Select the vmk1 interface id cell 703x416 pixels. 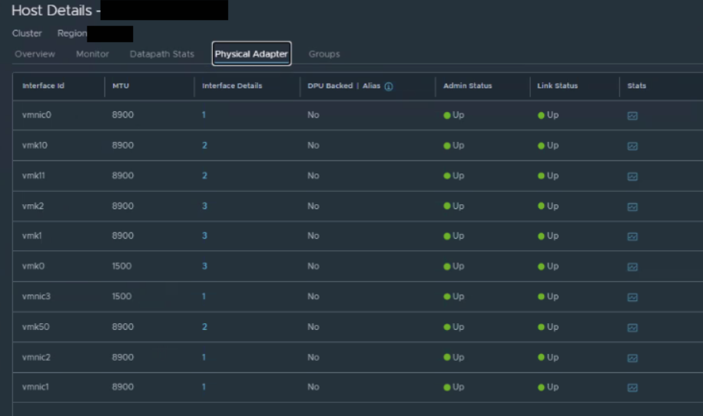(32, 236)
